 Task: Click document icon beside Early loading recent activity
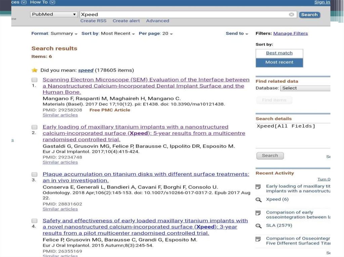258,187
